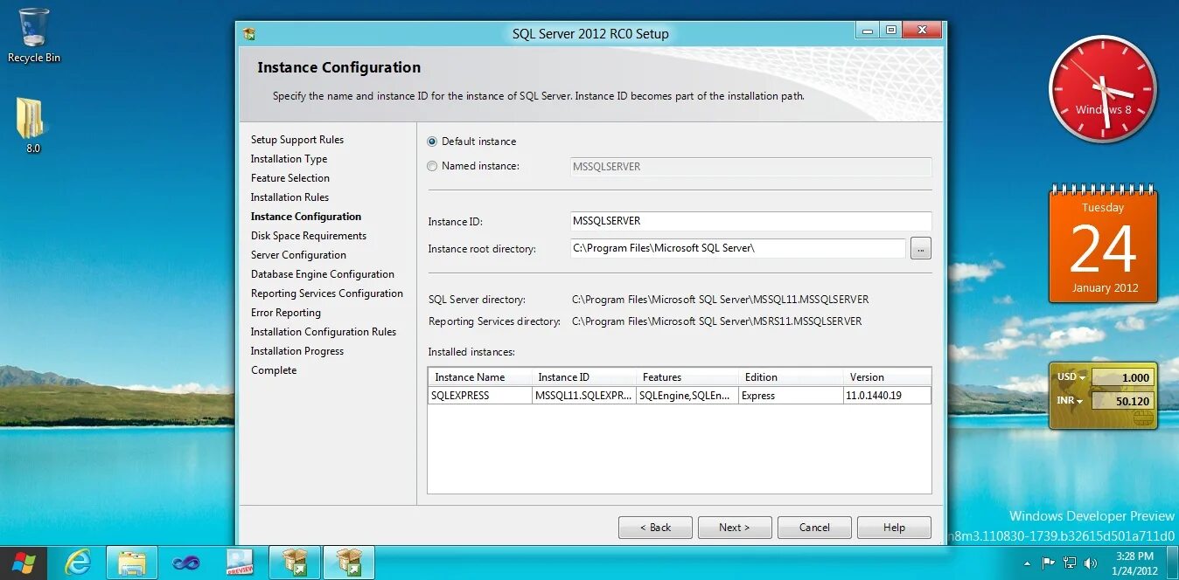The image size is (1179, 580).
Task: Open the network tray icon
Action: pos(1070,563)
